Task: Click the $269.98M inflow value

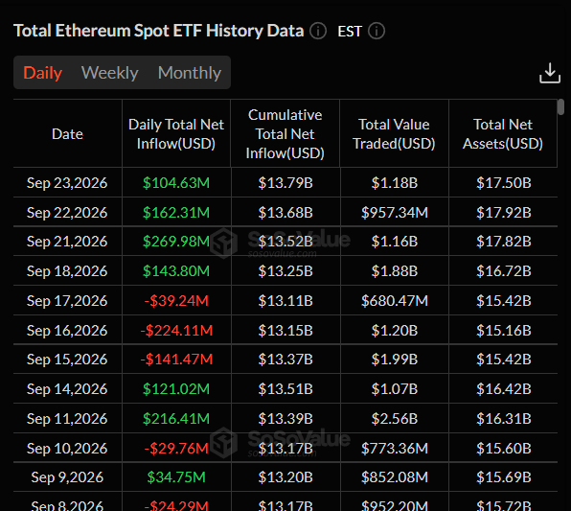Action: (176, 242)
